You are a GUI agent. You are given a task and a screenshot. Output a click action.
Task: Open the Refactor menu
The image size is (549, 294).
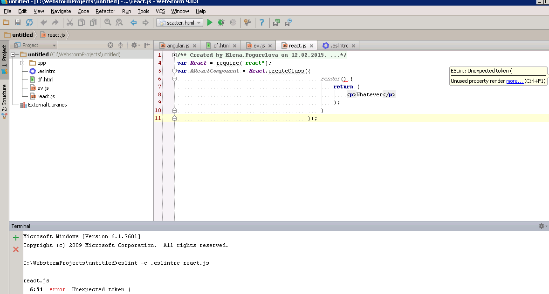105,11
